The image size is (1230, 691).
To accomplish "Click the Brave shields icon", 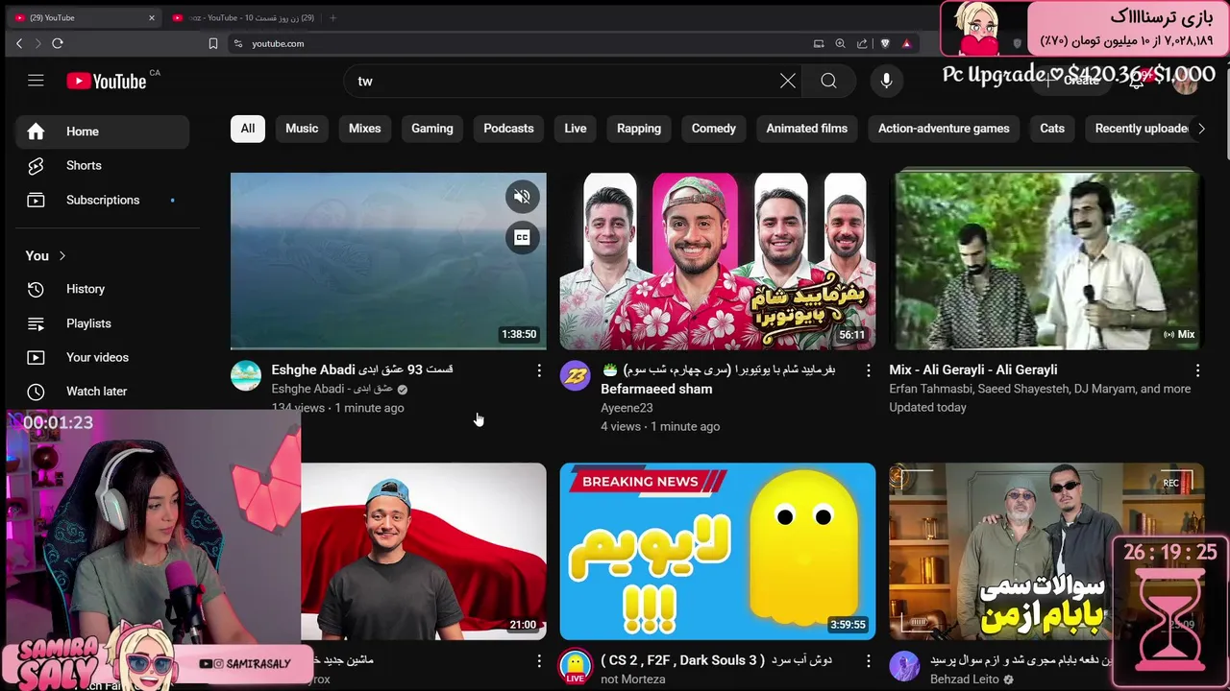I will pos(885,43).
